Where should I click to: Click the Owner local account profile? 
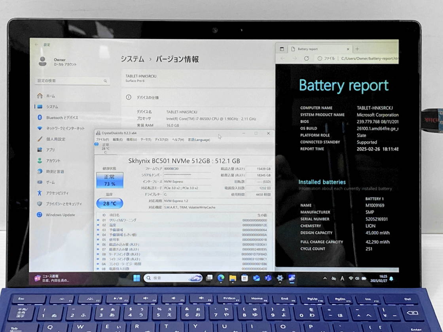57,62
